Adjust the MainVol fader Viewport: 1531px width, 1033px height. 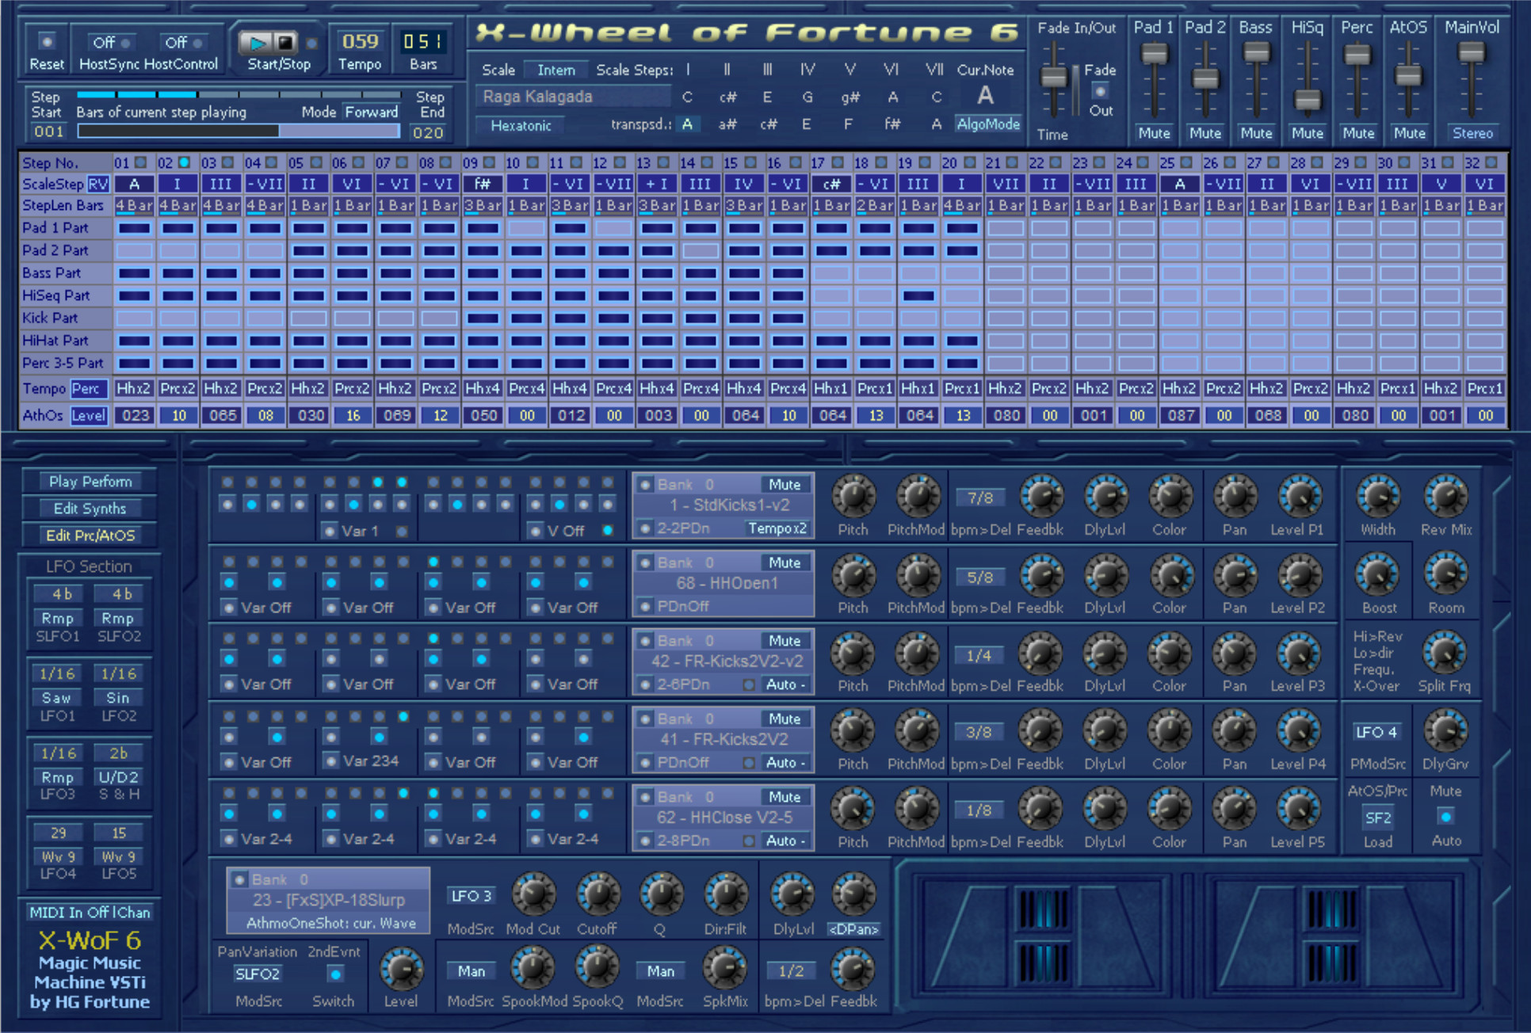click(x=1472, y=53)
